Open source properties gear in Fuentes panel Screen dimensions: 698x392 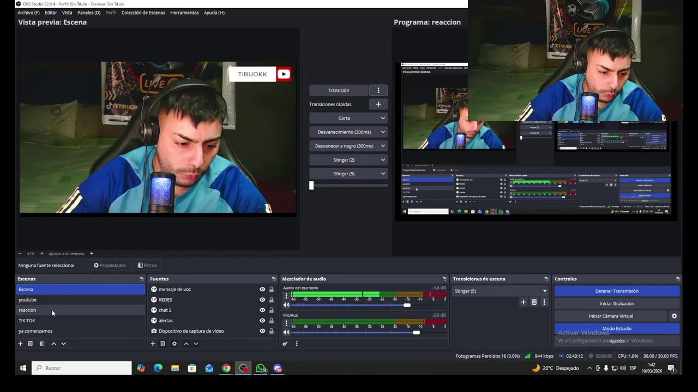coord(174,344)
